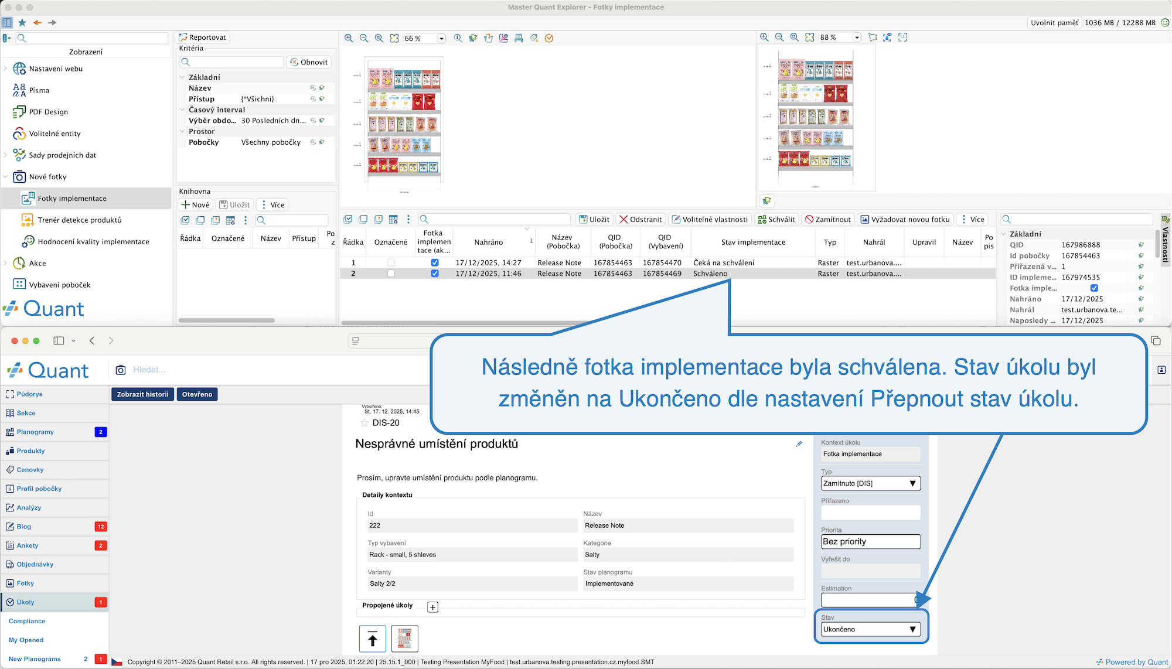Click the Odstranit button
Image resolution: width=1172 pixels, height=669 pixels.
click(x=640, y=219)
